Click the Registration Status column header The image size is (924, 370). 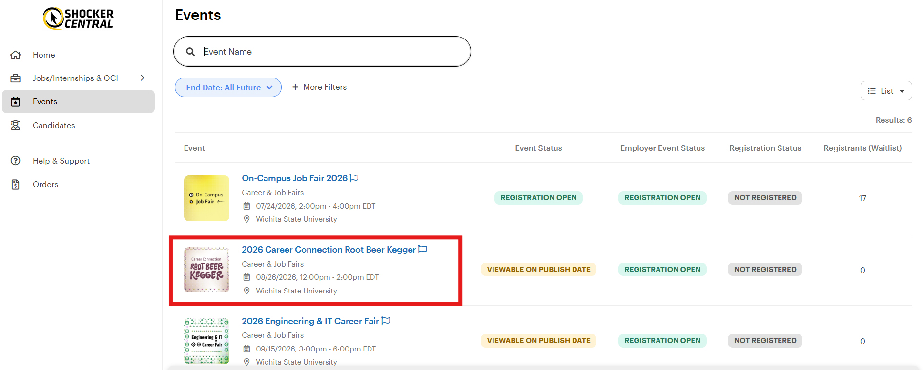click(765, 148)
